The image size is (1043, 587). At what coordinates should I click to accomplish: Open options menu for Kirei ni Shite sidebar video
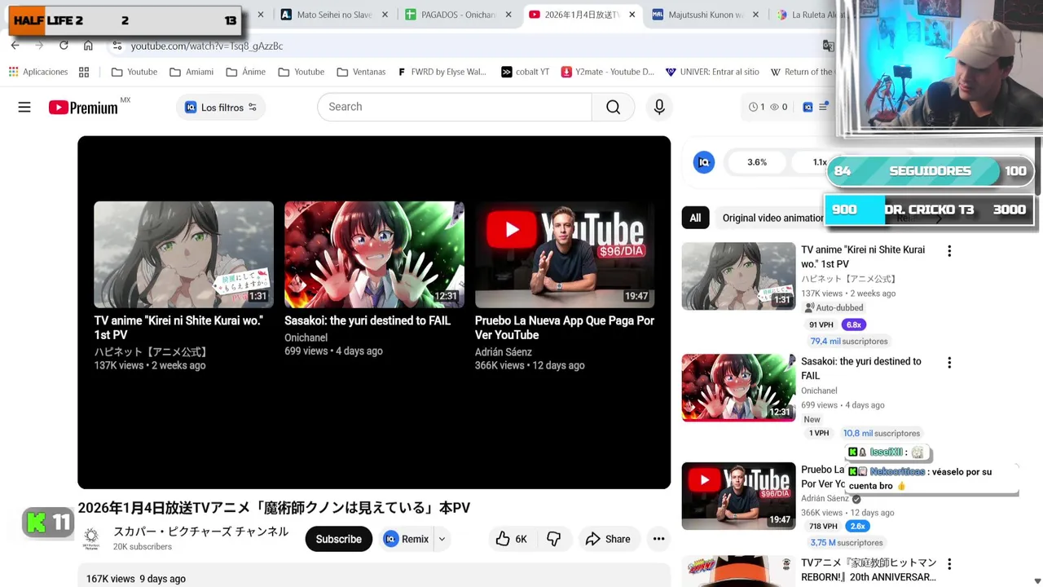(x=949, y=251)
